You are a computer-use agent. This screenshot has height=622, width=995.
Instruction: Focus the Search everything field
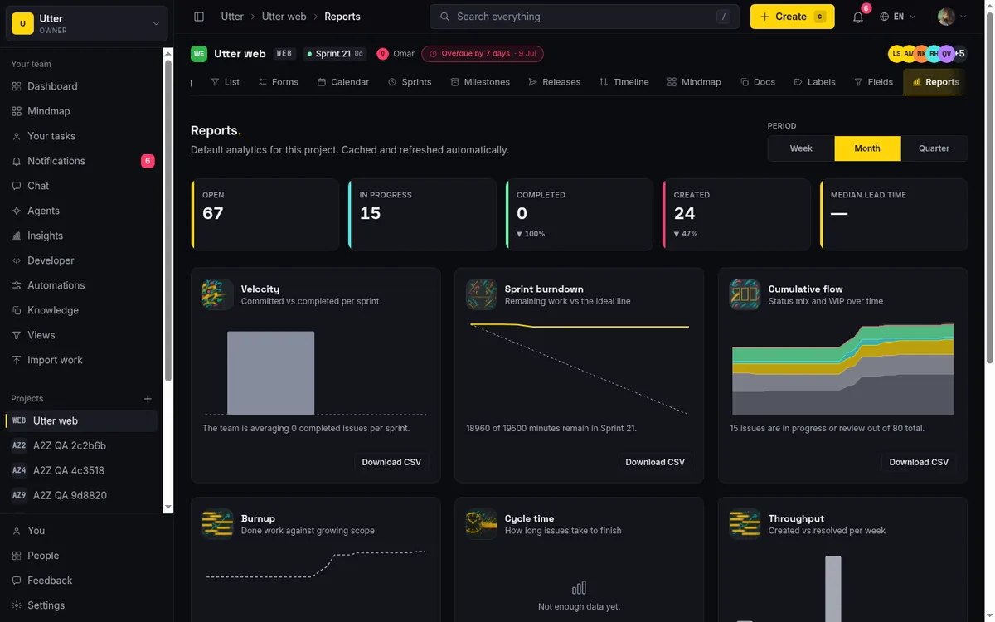[x=585, y=17]
